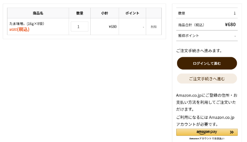Click the Amazonアカウントでお支払い caption

tap(207, 138)
